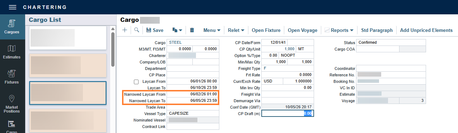Click the Narrowed Laycan From field
Screen dimensions: 458x133
(x=193, y=94)
